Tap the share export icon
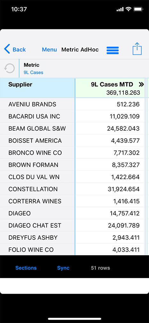This screenshot has width=149, height=323. 137,49
